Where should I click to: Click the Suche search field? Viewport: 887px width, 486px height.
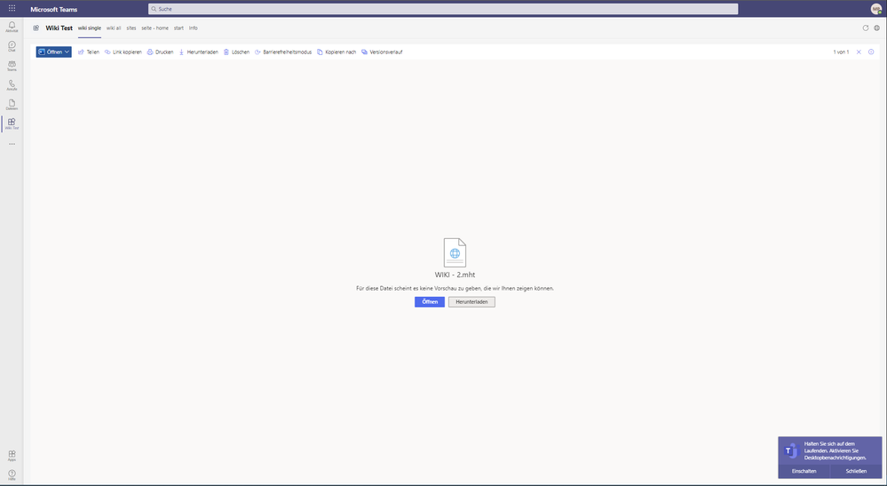pyautogui.click(x=443, y=9)
